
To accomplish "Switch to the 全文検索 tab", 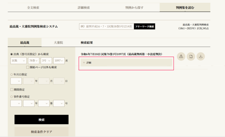I will (33, 7).
